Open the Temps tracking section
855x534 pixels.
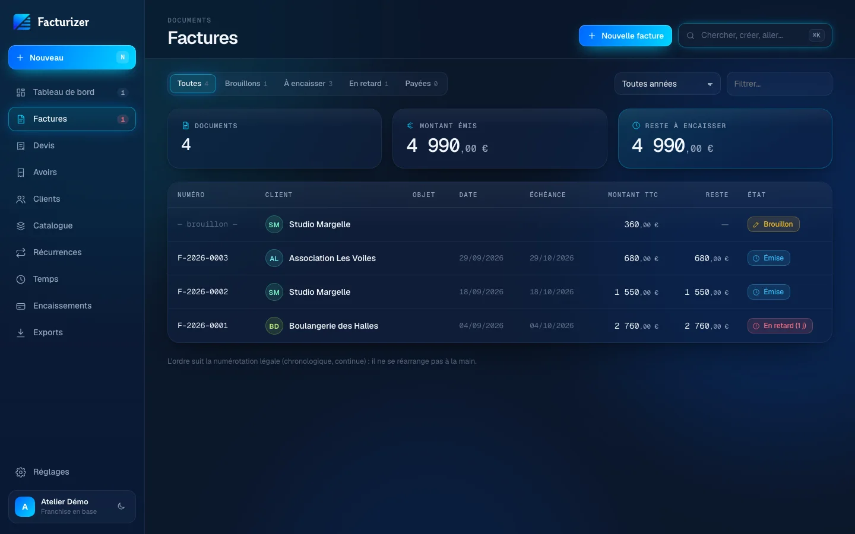pyautogui.click(x=72, y=279)
